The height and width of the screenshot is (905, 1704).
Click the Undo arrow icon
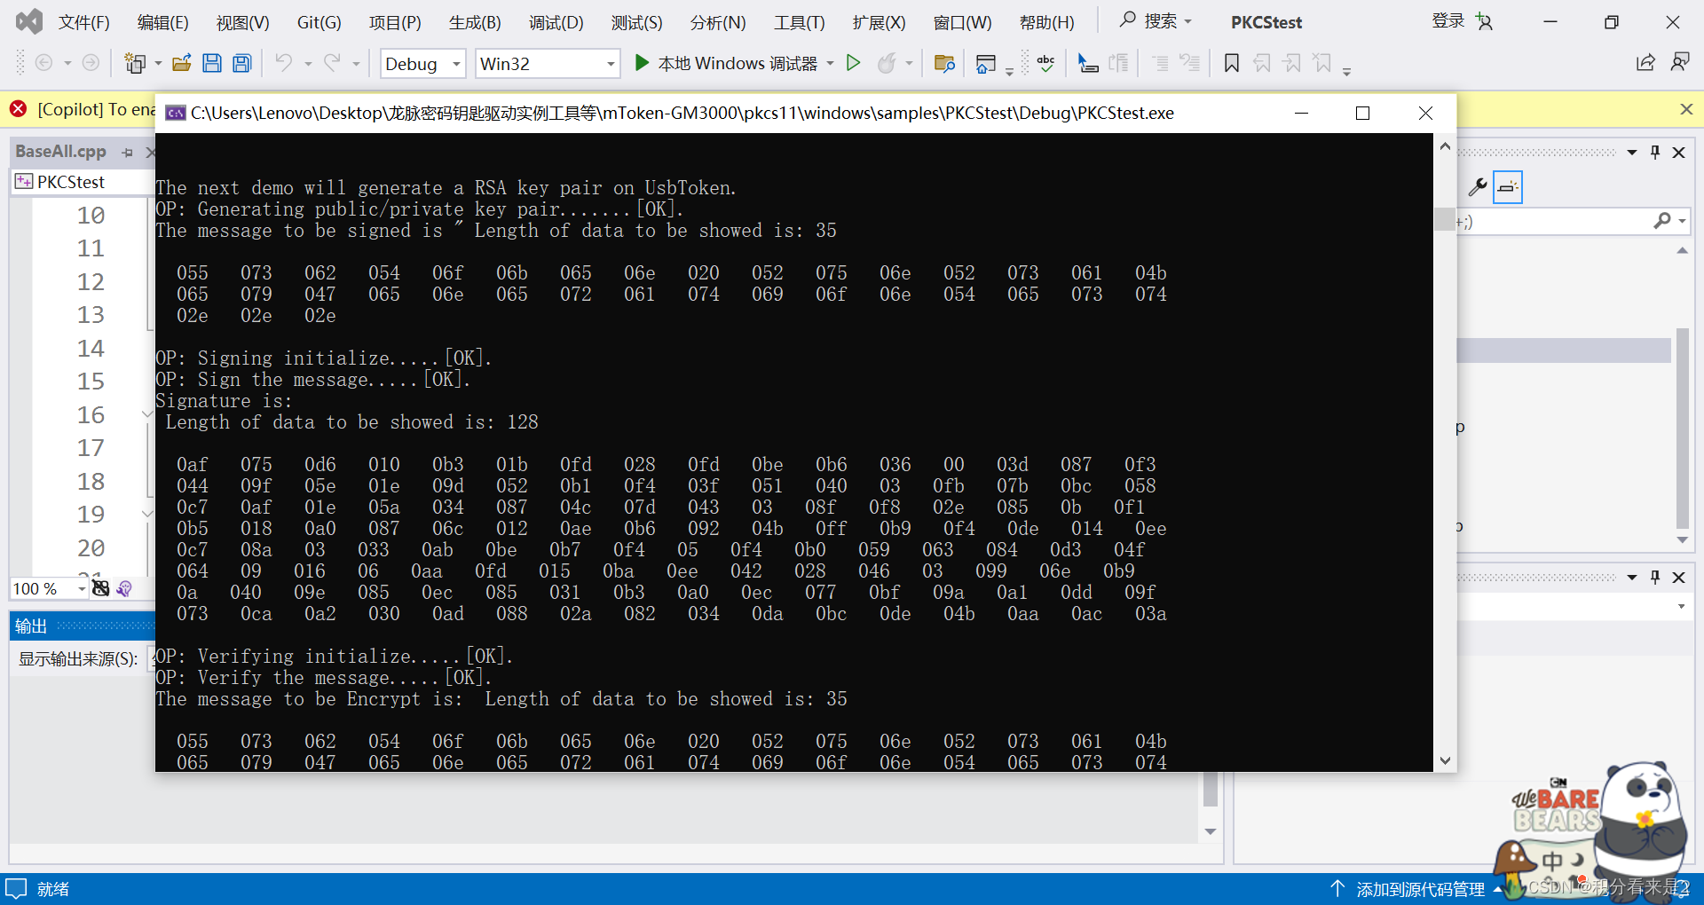coord(283,63)
